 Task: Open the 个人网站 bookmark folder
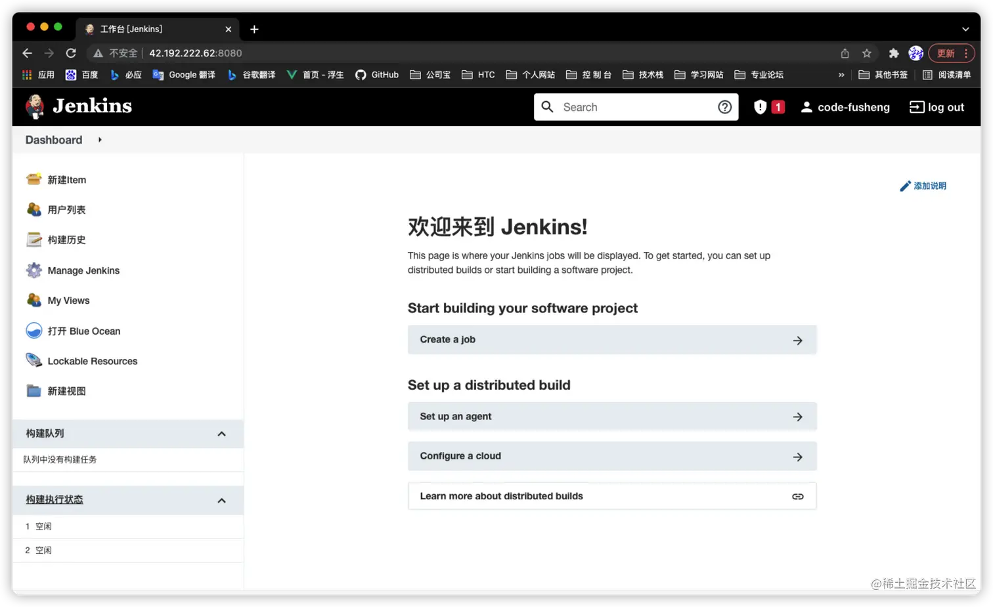tap(530, 75)
